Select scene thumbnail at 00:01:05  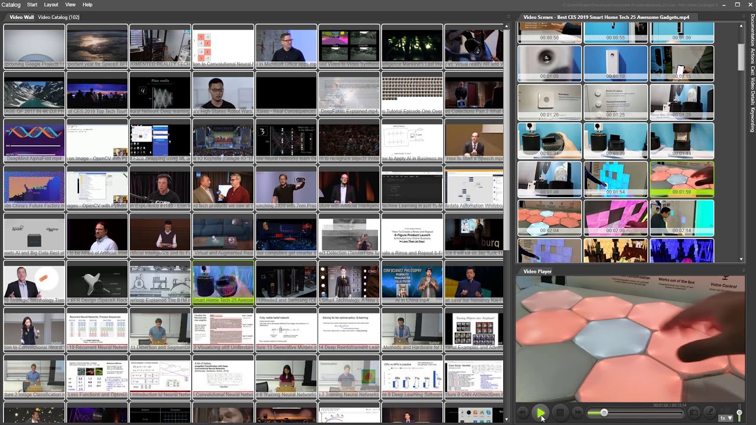click(x=549, y=63)
